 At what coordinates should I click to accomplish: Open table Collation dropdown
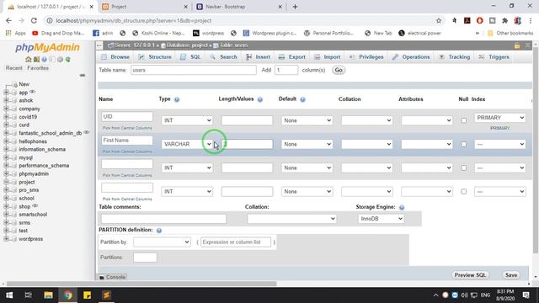click(x=291, y=219)
